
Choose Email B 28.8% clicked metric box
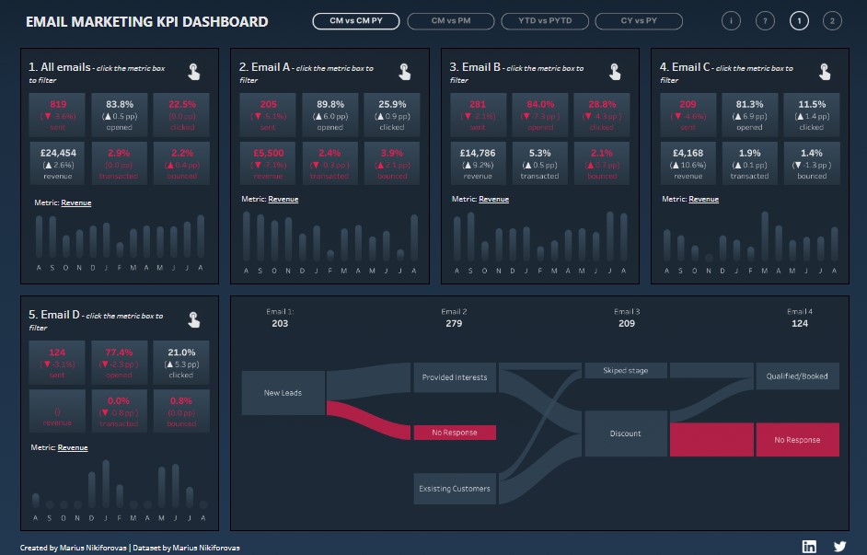[602, 115]
